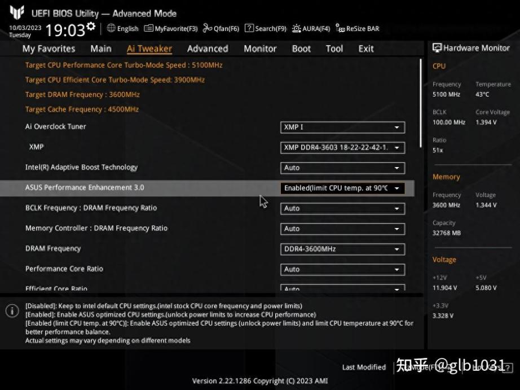The image size is (520, 390).
Task: Click Target CPU Performance Core Turbo-Mode Speed text
Action: pos(124,65)
